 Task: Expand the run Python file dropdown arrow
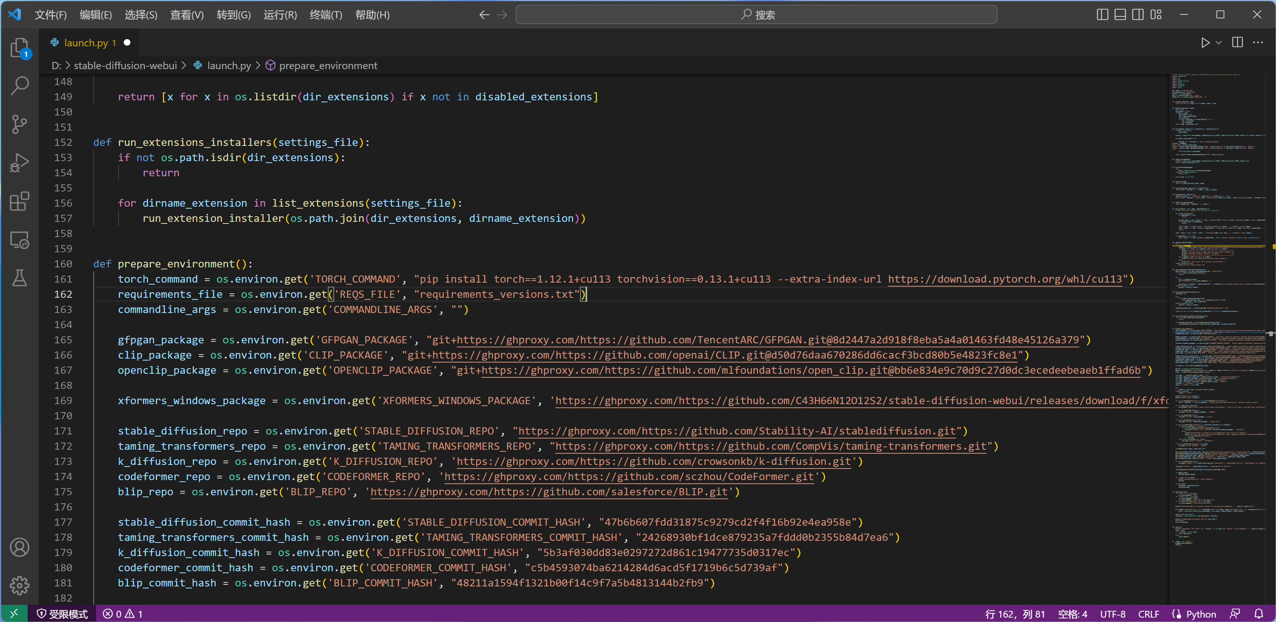(x=1219, y=43)
